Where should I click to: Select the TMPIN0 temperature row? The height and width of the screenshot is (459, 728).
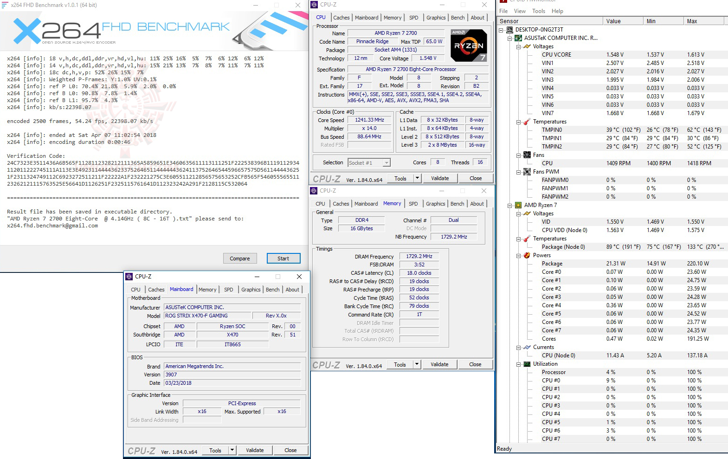pos(632,130)
